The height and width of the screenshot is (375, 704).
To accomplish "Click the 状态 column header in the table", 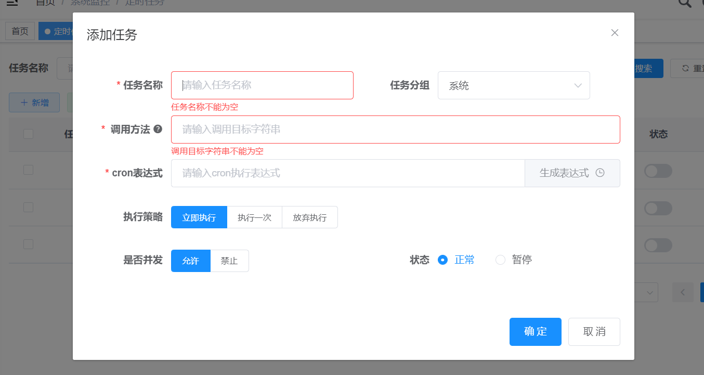I will (658, 134).
